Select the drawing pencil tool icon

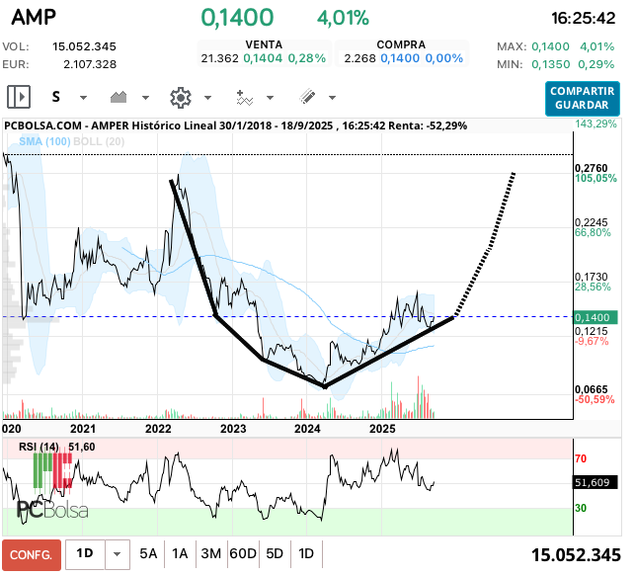(308, 97)
